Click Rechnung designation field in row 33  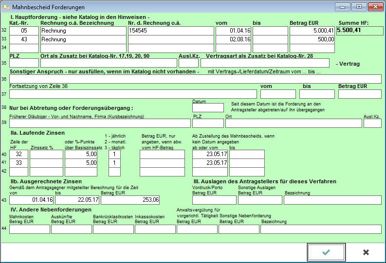click(83, 39)
